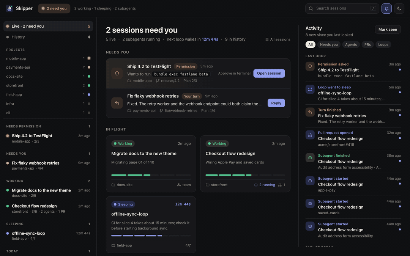Screen dimensions: 410x256
Task: Click the folder icon beside payments-api in card
Action: 129,111
